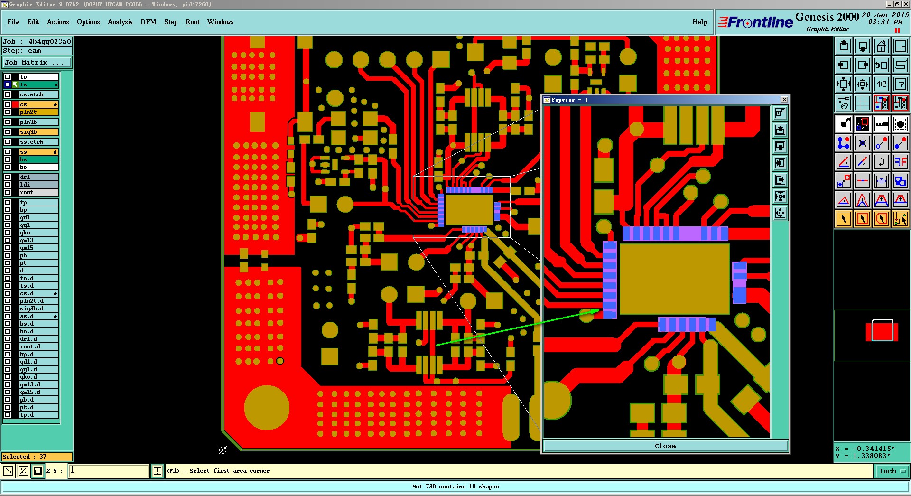The width and height of the screenshot is (911, 496).
Task: Click the X Y coordinate input field
Action: [109, 471]
